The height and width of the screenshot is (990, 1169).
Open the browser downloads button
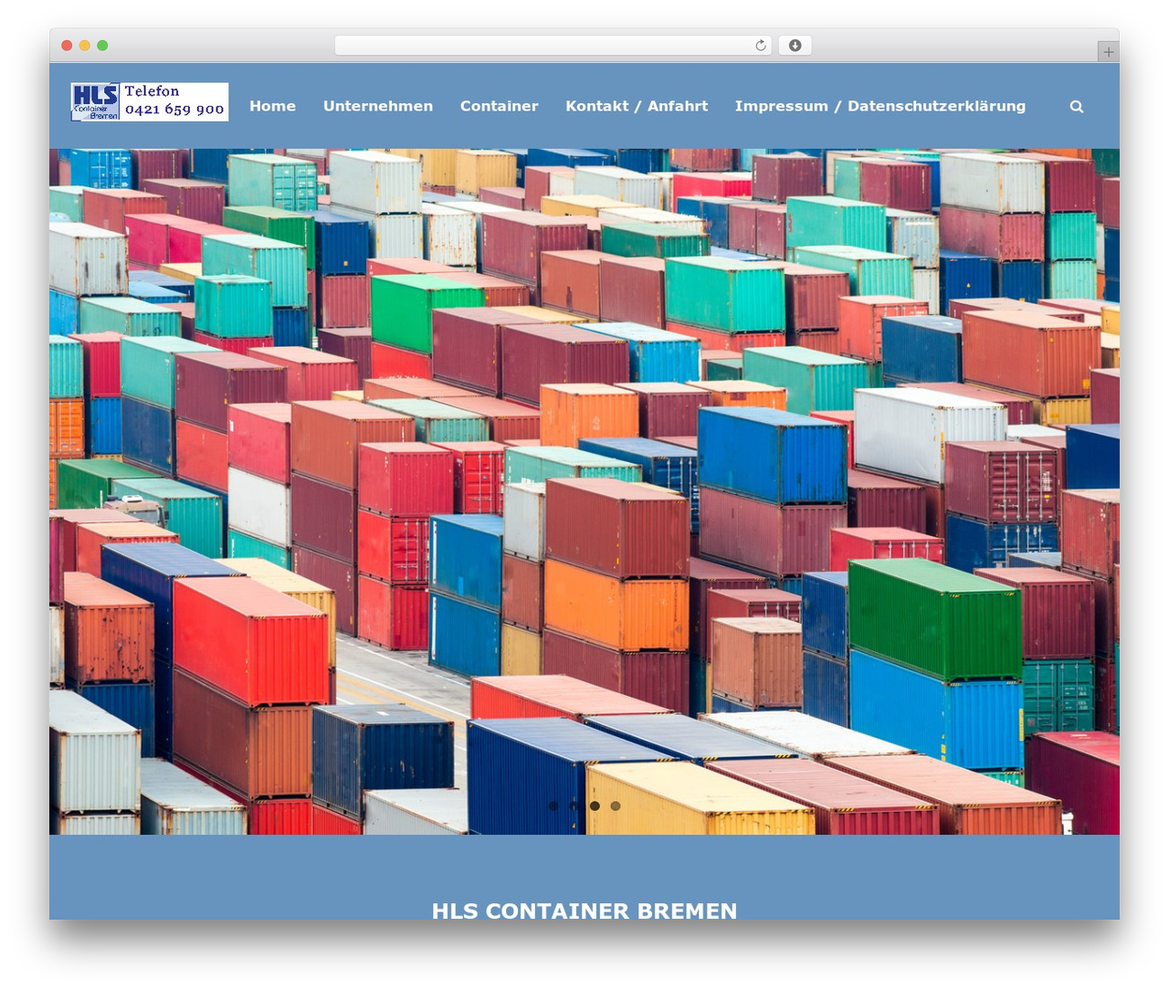click(x=795, y=45)
